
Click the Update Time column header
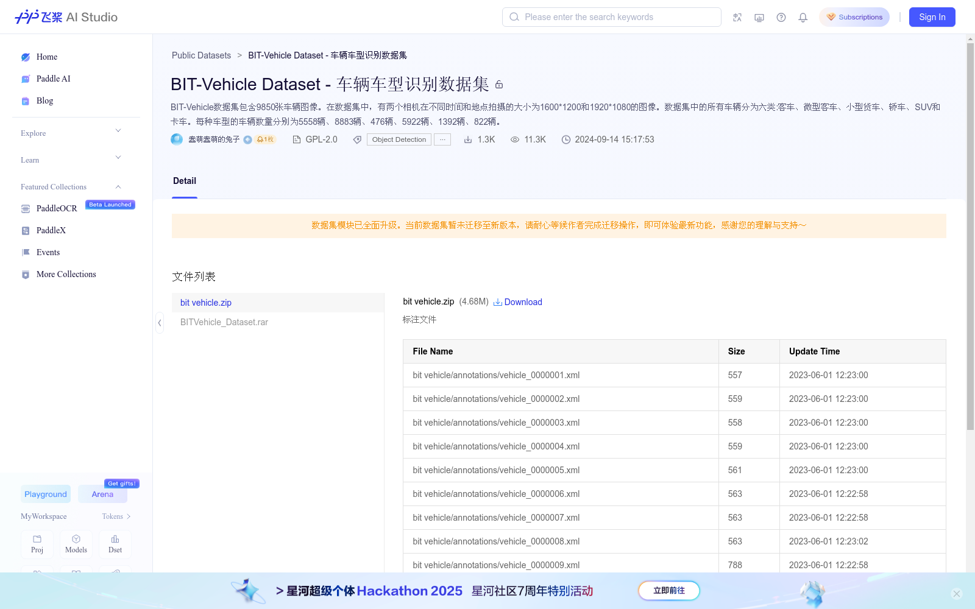pos(863,351)
